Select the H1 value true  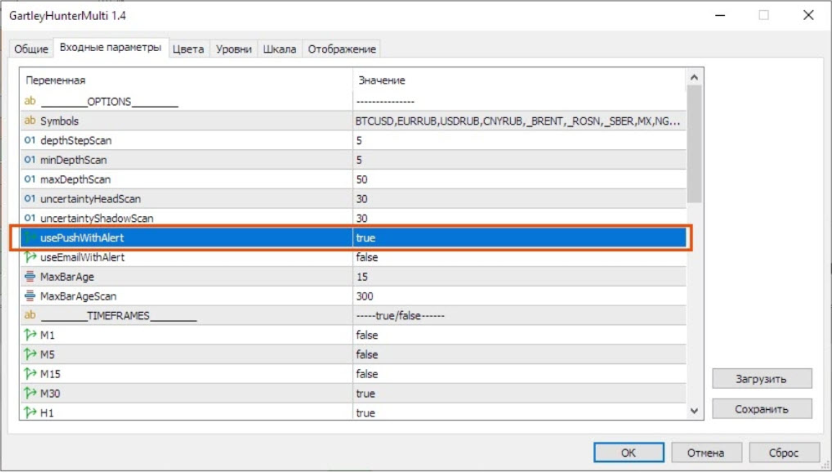point(519,413)
